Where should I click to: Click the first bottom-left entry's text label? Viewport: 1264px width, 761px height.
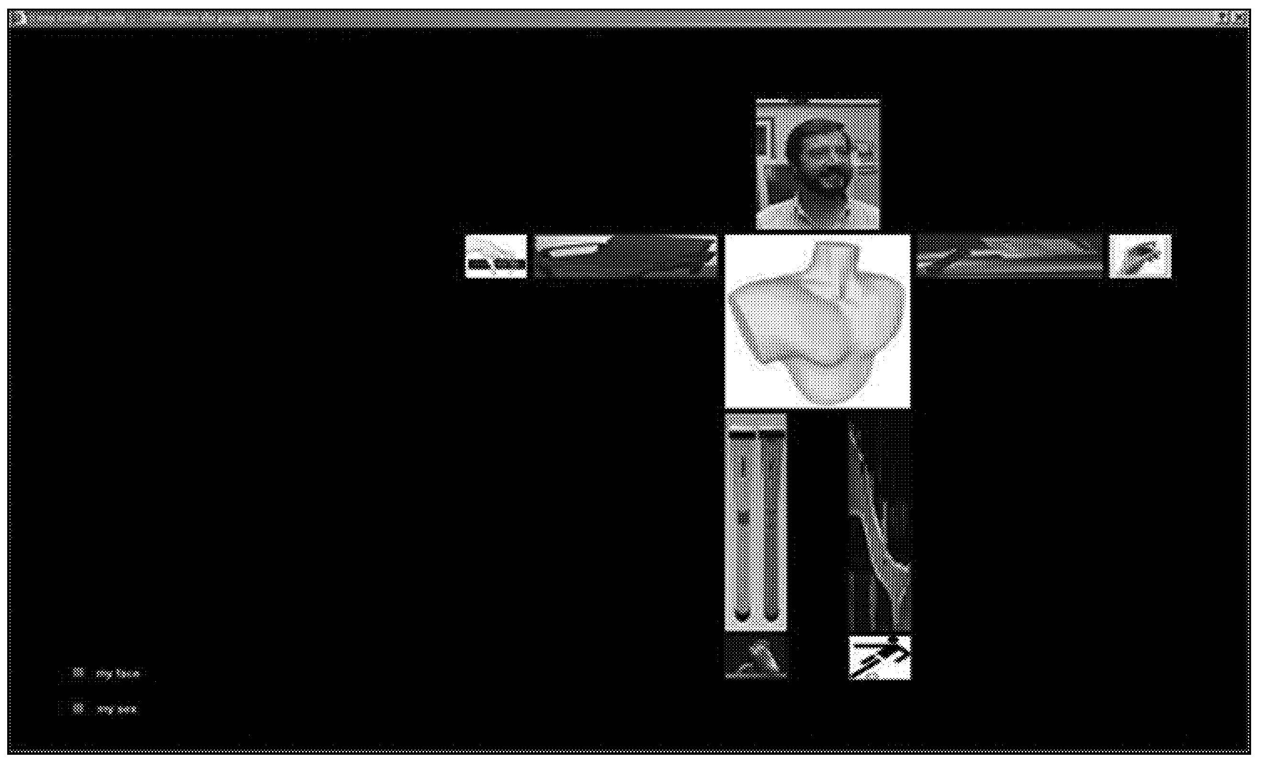118,674
